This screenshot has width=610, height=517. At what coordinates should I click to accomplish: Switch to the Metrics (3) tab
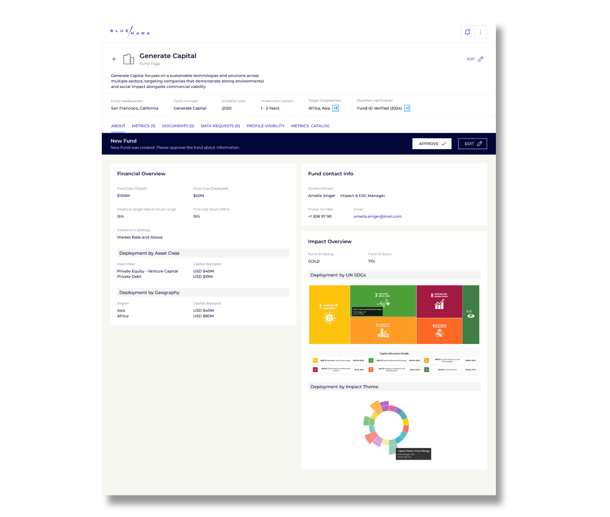tap(143, 126)
